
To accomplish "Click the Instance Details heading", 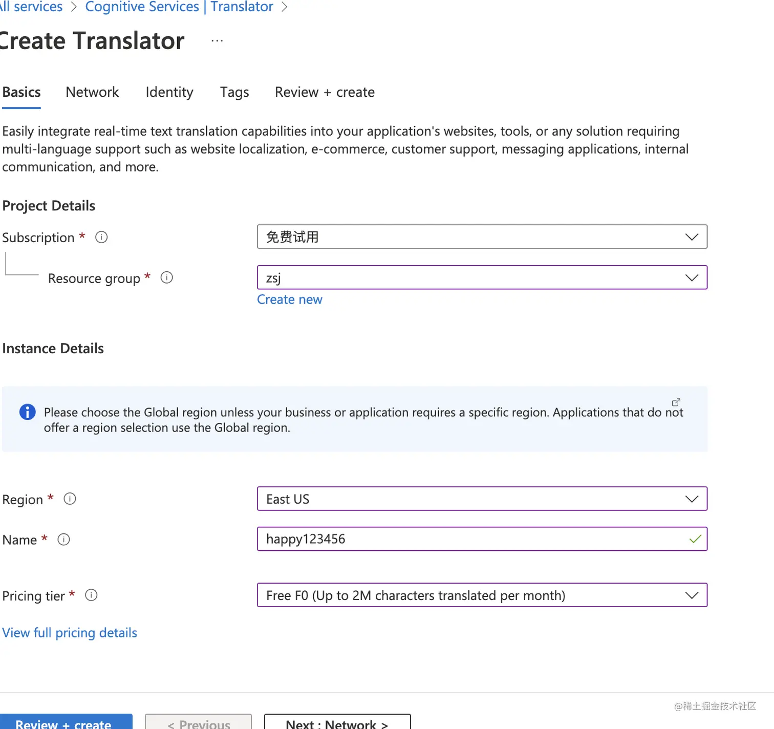I will (x=53, y=349).
